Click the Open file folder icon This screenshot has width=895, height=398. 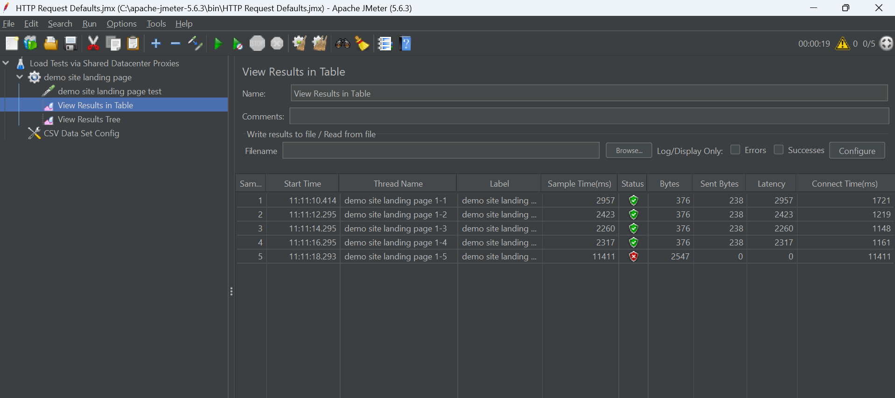tap(50, 43)
